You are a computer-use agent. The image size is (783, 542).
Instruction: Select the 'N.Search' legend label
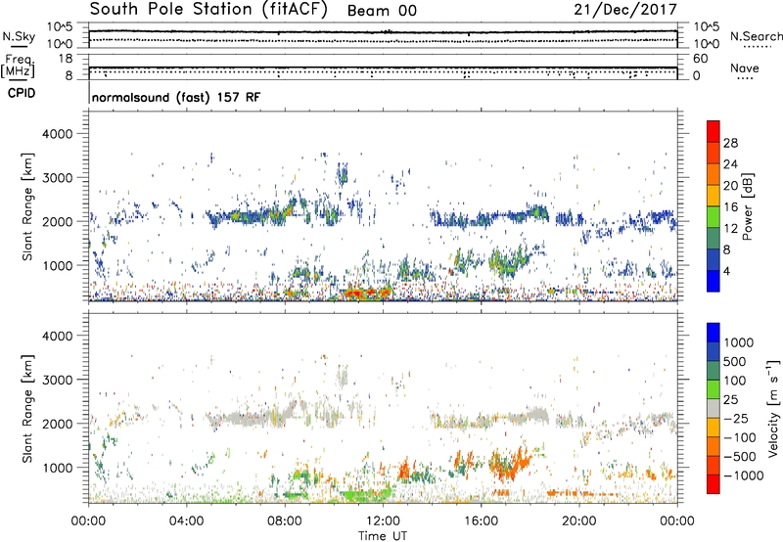(756, 36)
